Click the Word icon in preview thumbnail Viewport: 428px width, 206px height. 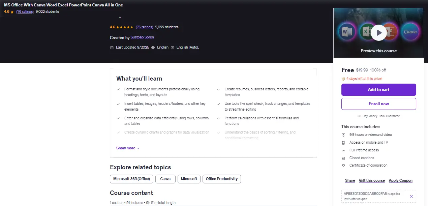point(346,32)
